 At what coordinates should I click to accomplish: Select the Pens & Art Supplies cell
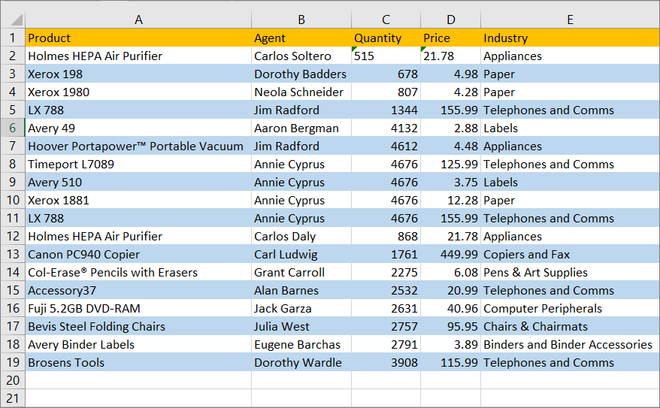[x=570, y=272]
